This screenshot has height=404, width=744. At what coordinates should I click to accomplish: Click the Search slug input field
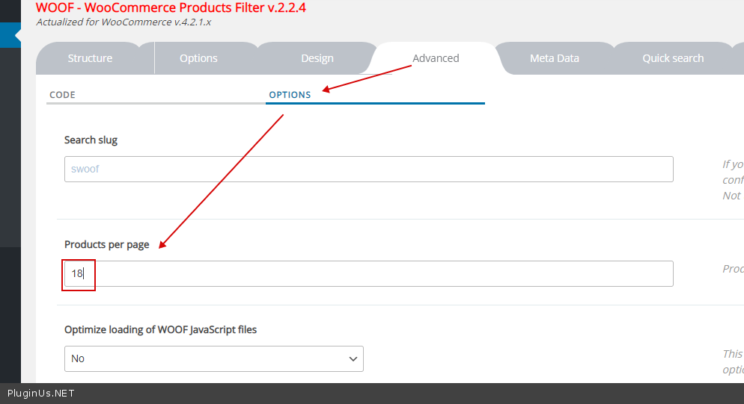click(369, 169)
